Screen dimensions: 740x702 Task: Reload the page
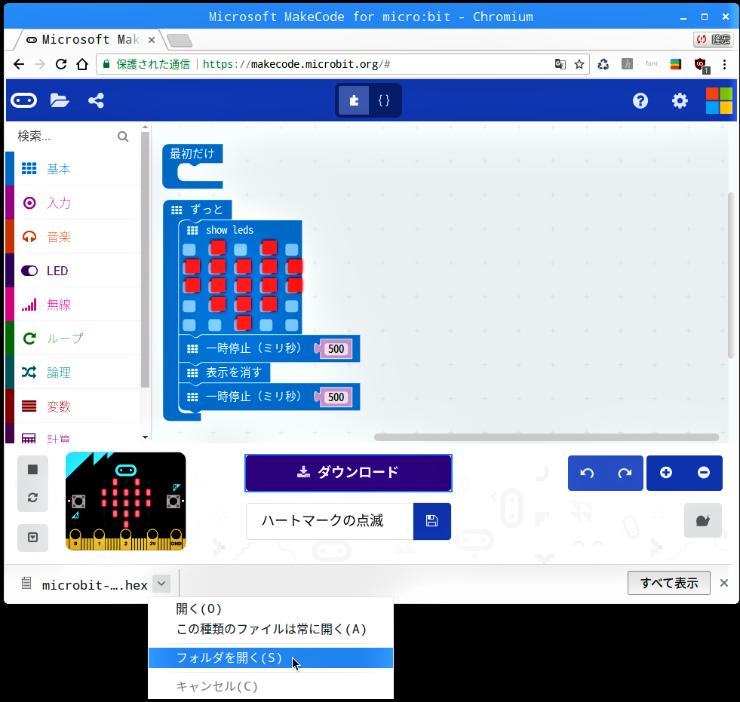tap(61, 64)
